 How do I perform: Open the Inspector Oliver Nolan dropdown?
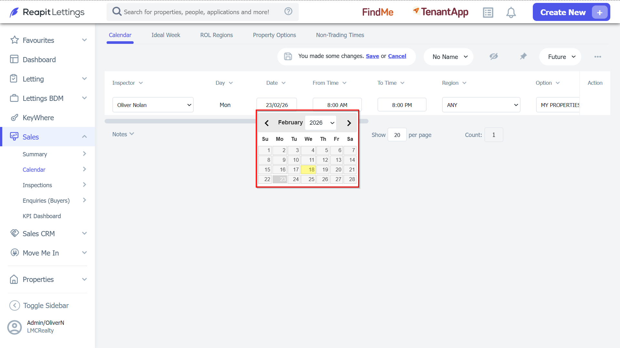click(153, 105)
